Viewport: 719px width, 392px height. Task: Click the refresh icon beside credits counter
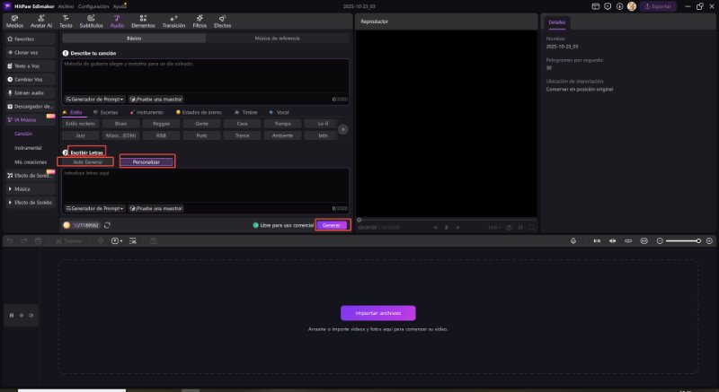point(108,225)
